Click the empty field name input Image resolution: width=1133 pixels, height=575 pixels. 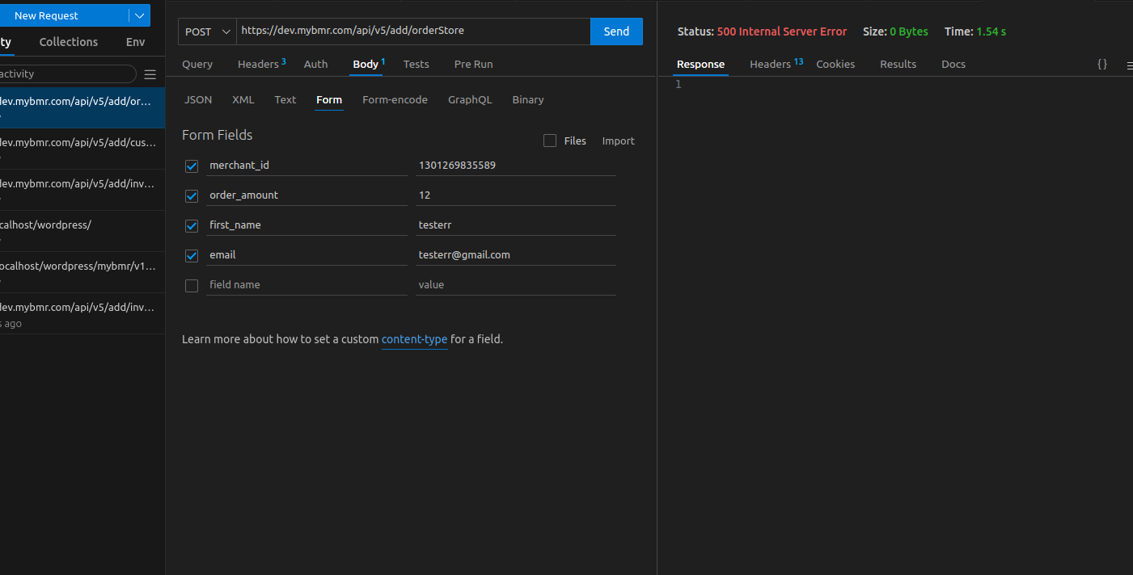tap(306, 284)
